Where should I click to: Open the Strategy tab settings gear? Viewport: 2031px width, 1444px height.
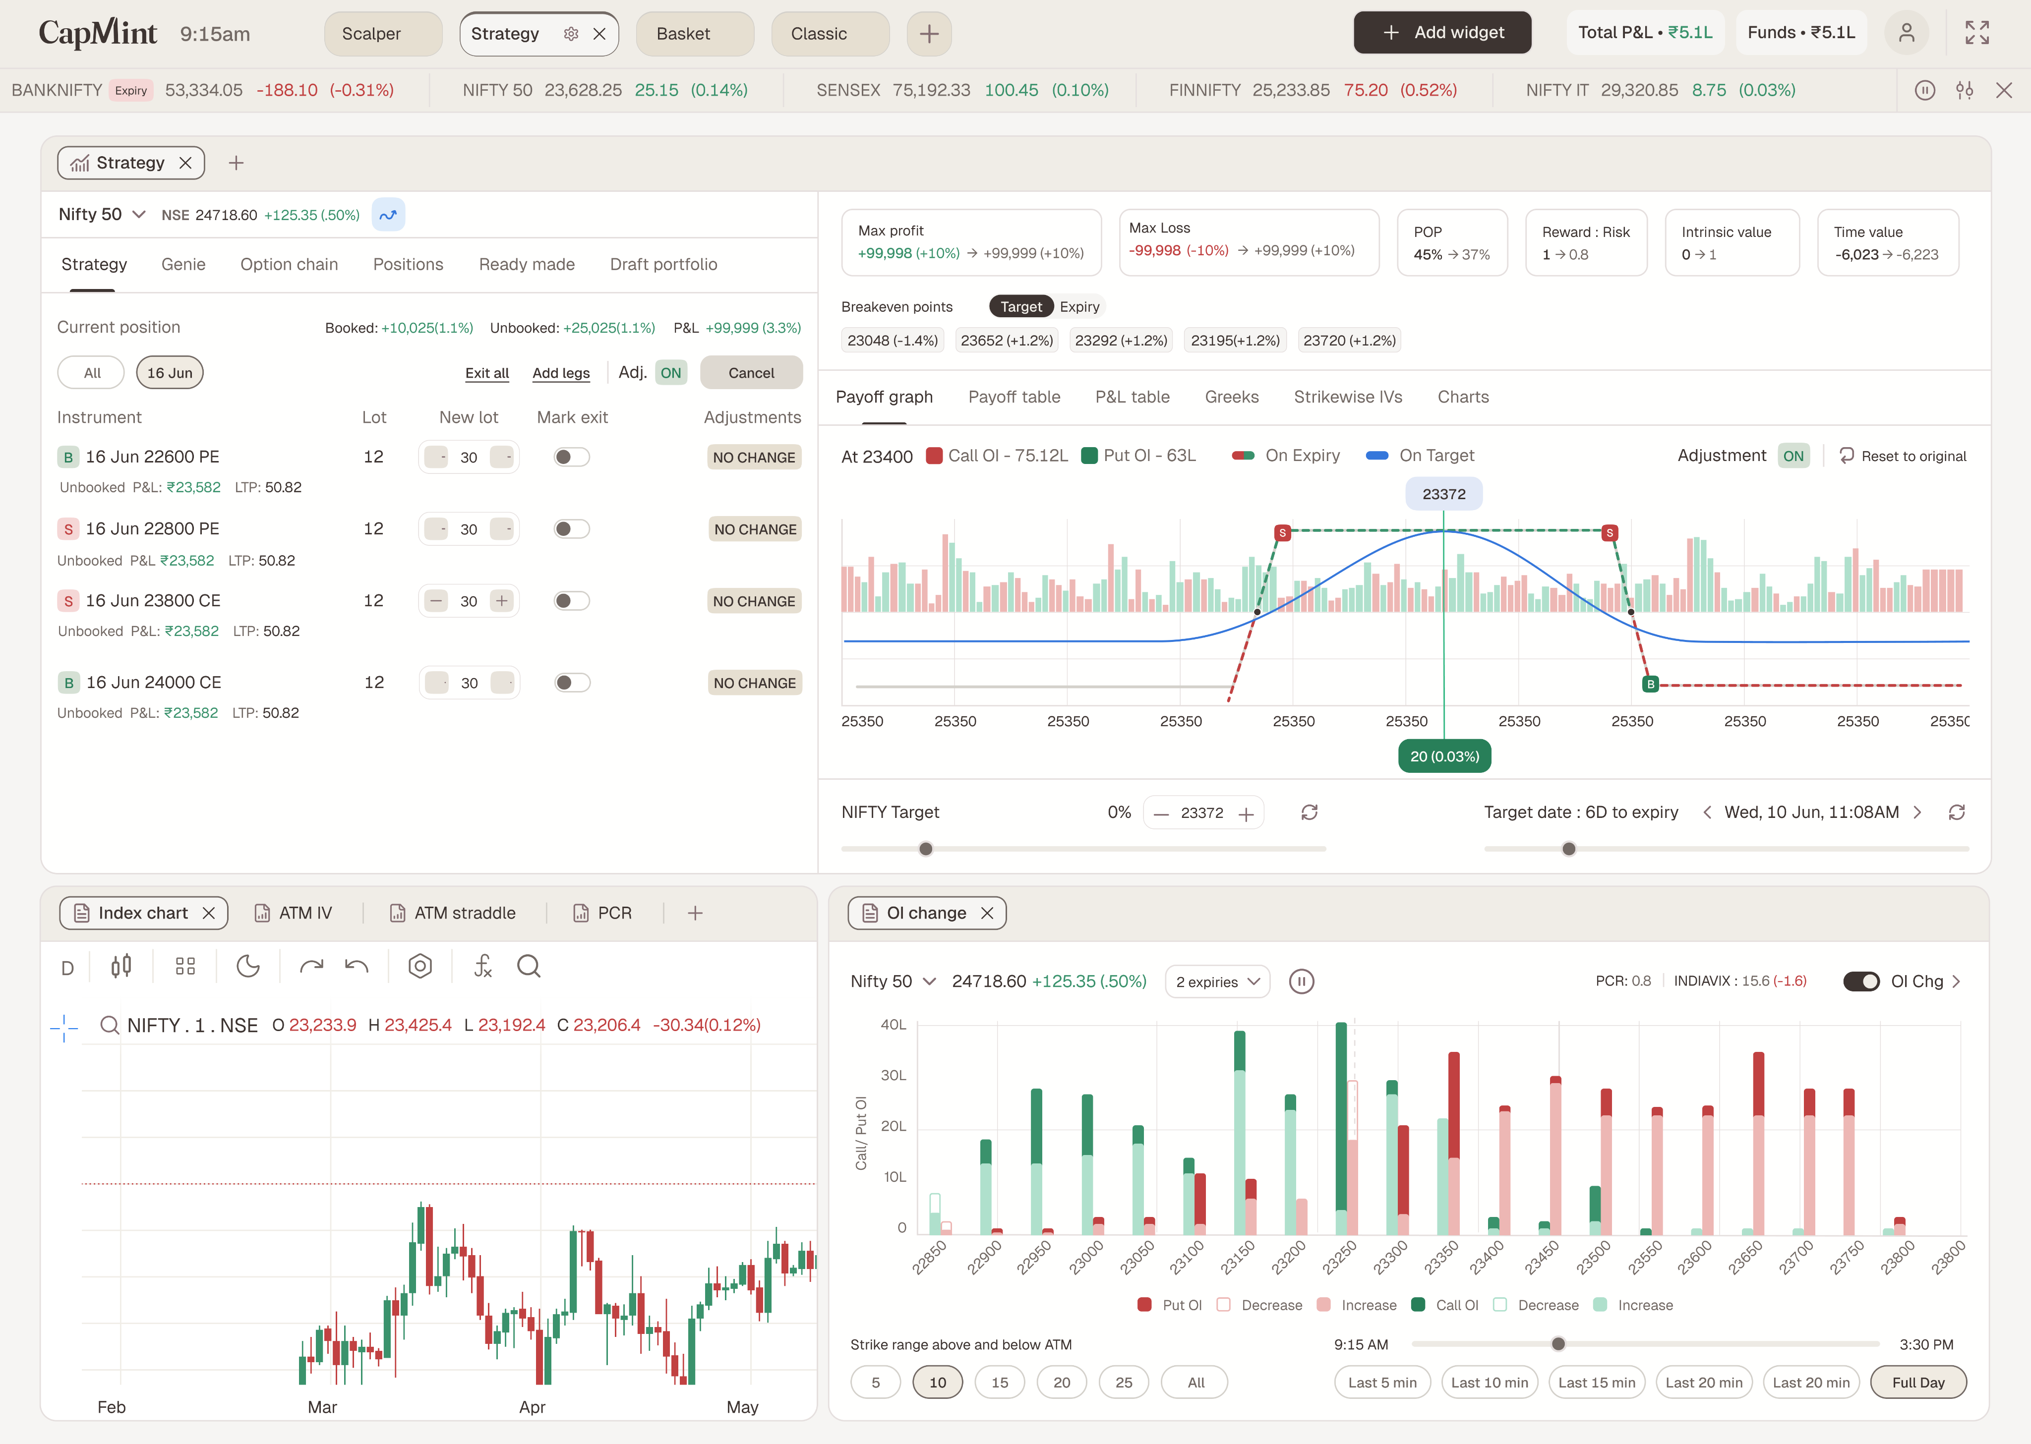coord(571,34)
